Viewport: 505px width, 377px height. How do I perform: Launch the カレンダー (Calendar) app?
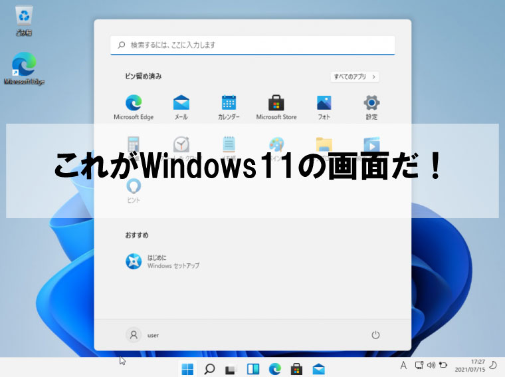[x=229, y=107]
